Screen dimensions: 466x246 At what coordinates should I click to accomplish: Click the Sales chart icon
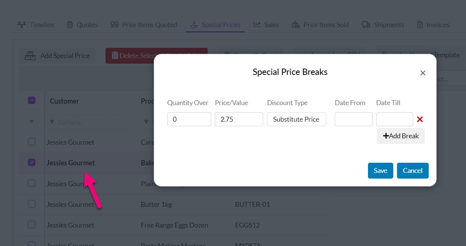pos(257,25)
